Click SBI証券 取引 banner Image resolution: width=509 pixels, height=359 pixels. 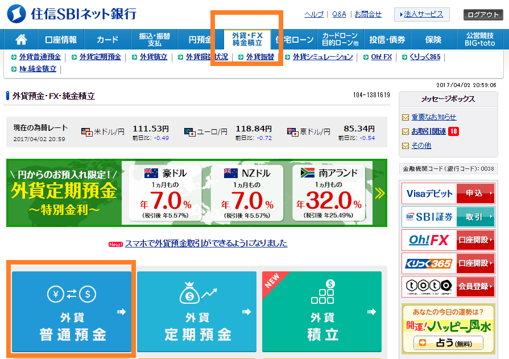click(x=448, y=217)
